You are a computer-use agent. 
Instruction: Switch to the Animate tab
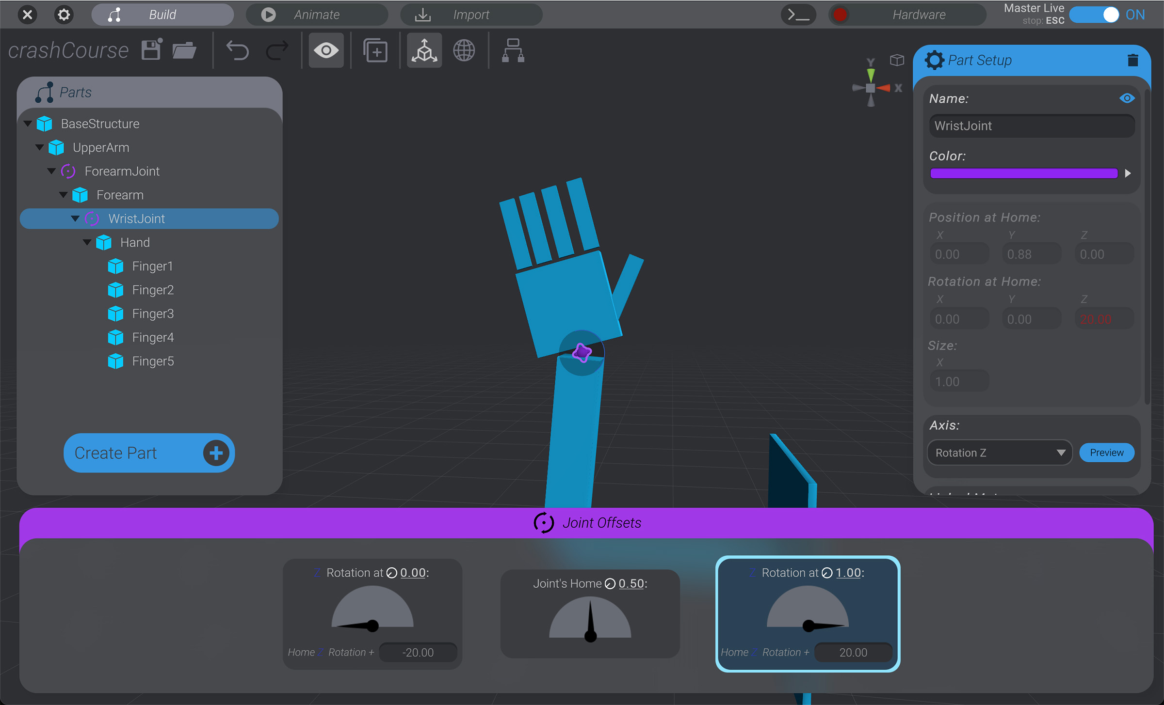coord(316,15)
